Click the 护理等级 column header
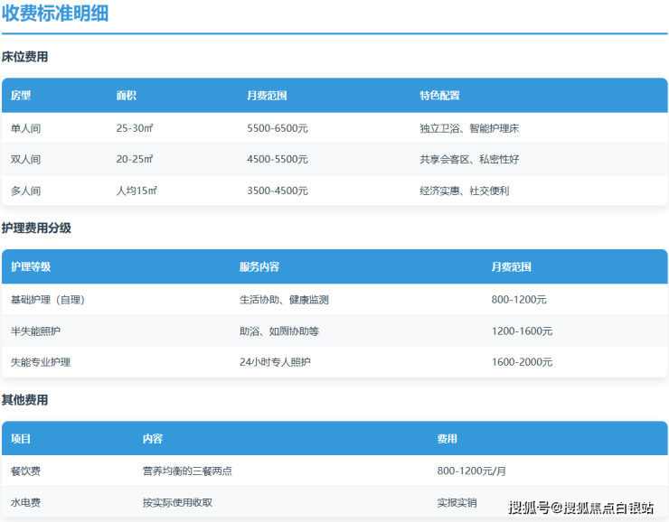669x522 pixels. [x=31, y=267]
